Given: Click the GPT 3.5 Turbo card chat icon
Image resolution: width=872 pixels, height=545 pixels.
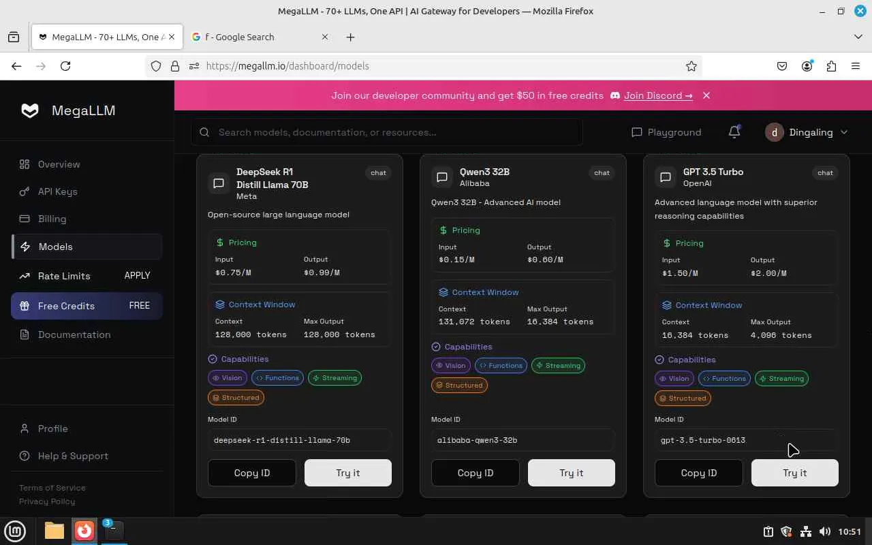Looking at the screenshot, I should [666, 177].
